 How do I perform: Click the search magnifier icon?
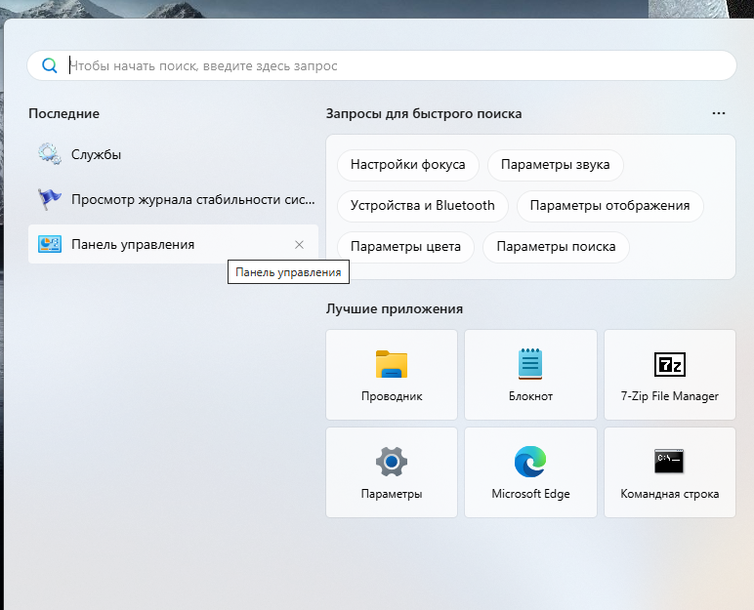click(50, 65)
